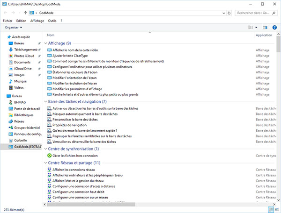Viewport: 281px width, 213px height.
Task: Open Modifier la résolution de l'écran
Action: (x=79, y=83)
